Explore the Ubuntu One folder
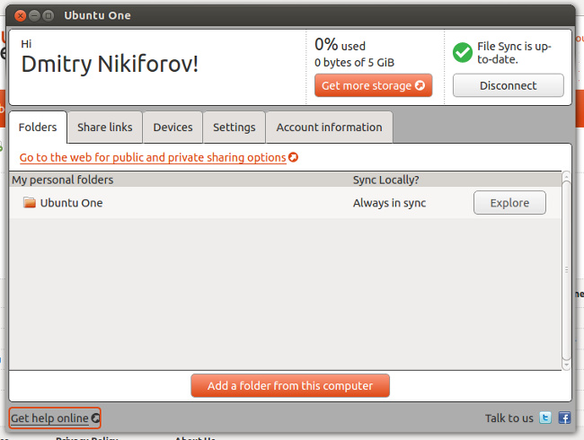This screenshot has height=440, width=584. point(509,203)
